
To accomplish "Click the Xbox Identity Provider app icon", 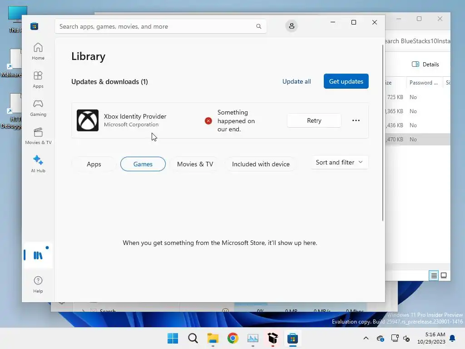I will 88,120.
